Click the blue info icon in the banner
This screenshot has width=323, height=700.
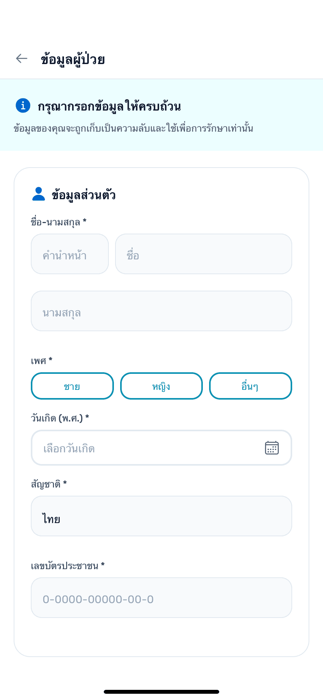[23, 105]
